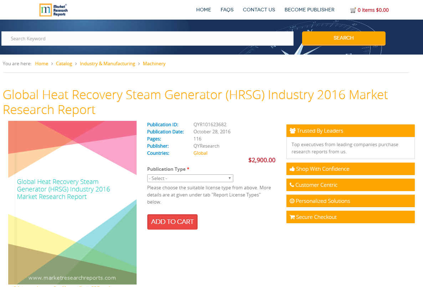
Task: Click the report title heading
Action: pyautogui.click(x=195, y=102)
